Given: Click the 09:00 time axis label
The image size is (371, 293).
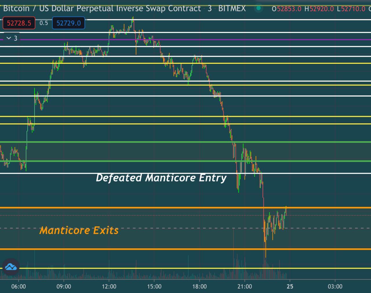Looking at the screenshot, I should [x=64, y=286].
